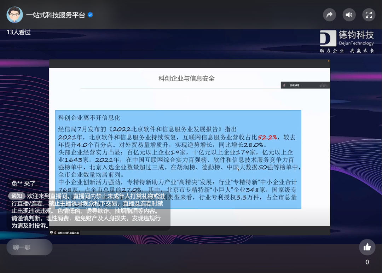Open the 聊一聊 chat input field

29,247
